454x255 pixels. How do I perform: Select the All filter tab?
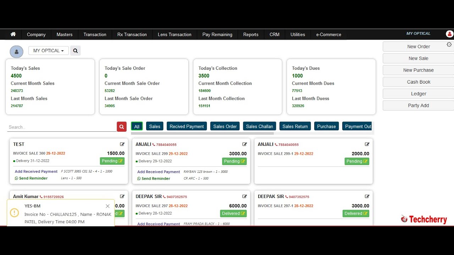tap(137, 126)
